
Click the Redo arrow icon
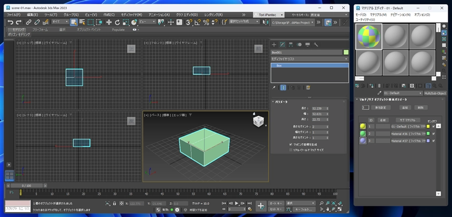[18, 22]
